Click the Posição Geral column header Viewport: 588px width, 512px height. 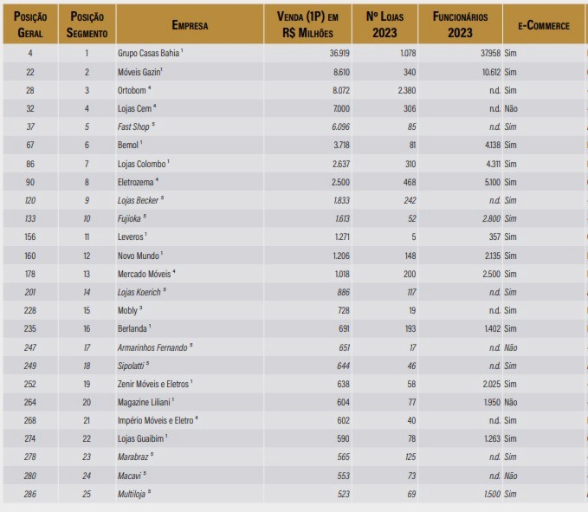pyautogui.click(x=30, y=24)
